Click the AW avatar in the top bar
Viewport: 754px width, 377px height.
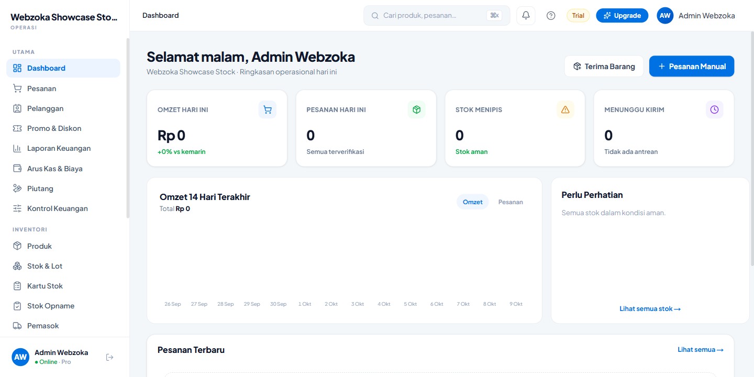pyautogui.click(x=665, y=16)
